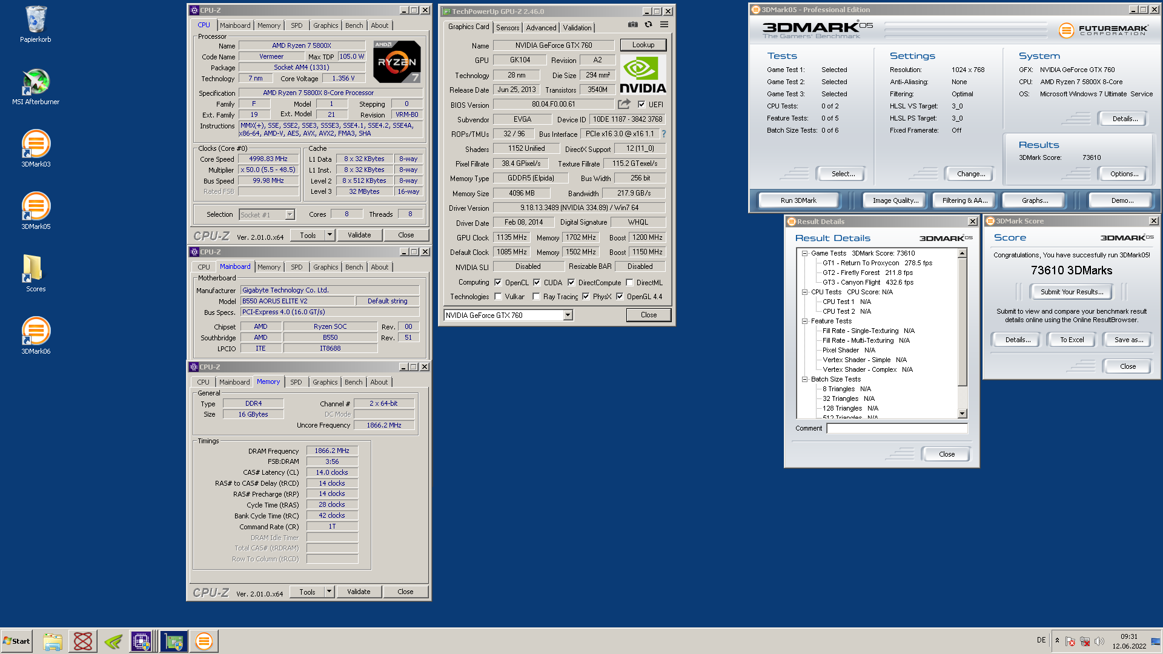Click the Result Details scrollbar down arrow
This screenshot has height=654, width=1163.
coord(962,414)
